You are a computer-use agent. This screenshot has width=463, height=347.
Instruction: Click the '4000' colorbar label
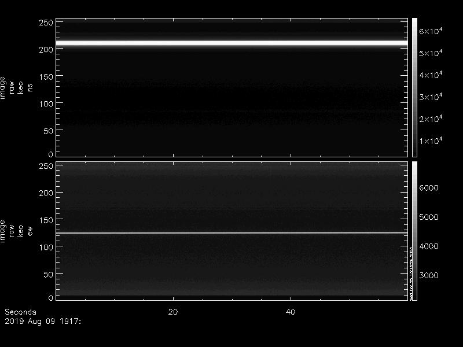tap(429, 246)
